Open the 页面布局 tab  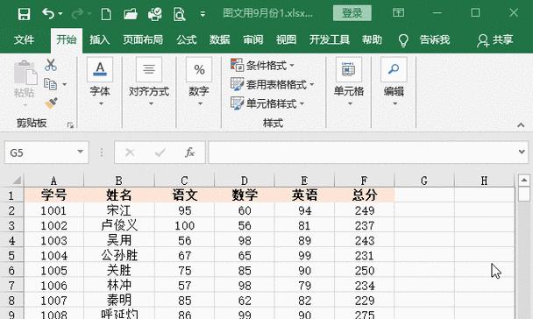pyautogui.click(x=143, y=39)
